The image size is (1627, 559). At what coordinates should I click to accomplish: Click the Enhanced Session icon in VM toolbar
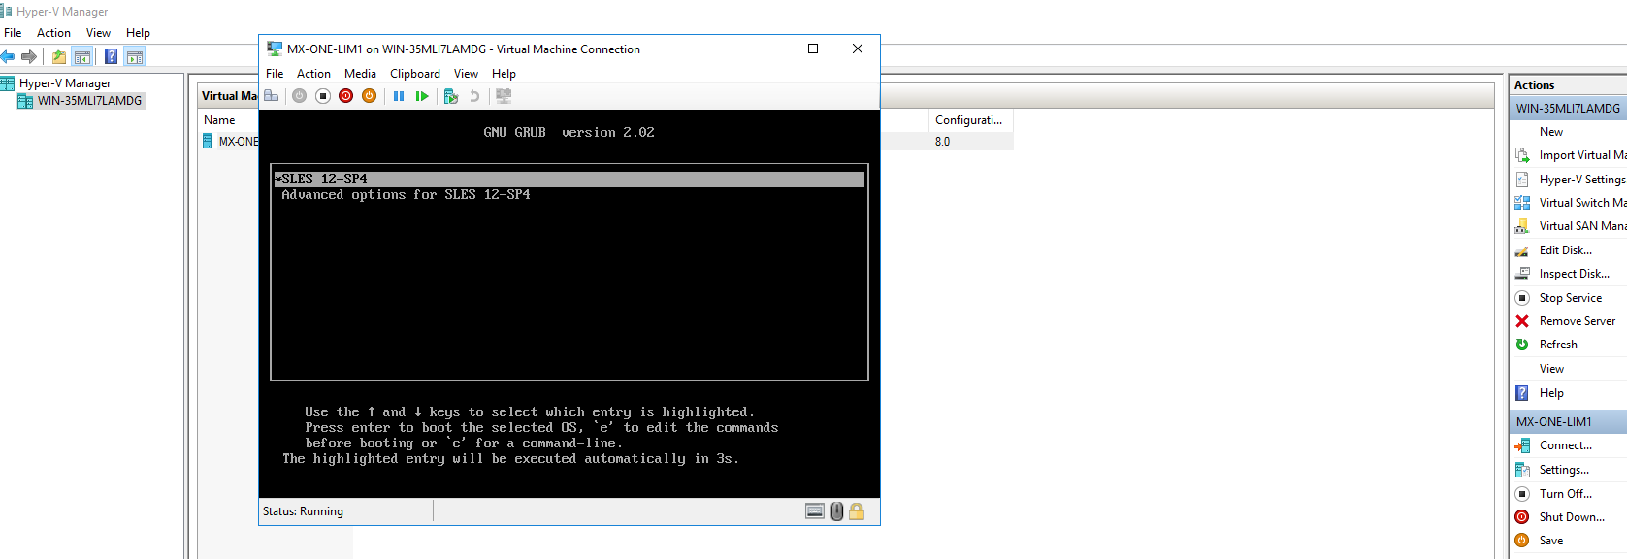pos(504,96)
